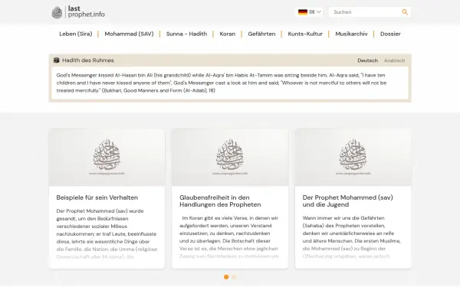Image resolution: width=460 pixels, height=287 pixels.
Task: Open the Mohammad (SAV) menu
Action: [129, 34]
